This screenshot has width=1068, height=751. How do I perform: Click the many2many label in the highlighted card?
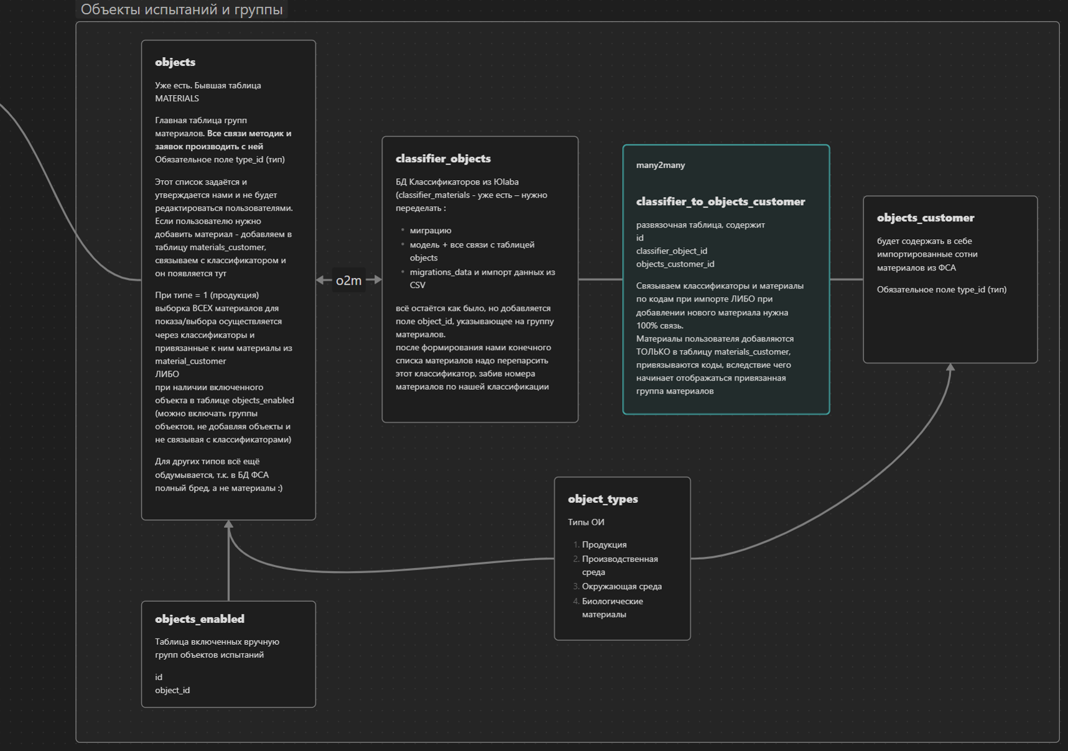coord(660,165)
